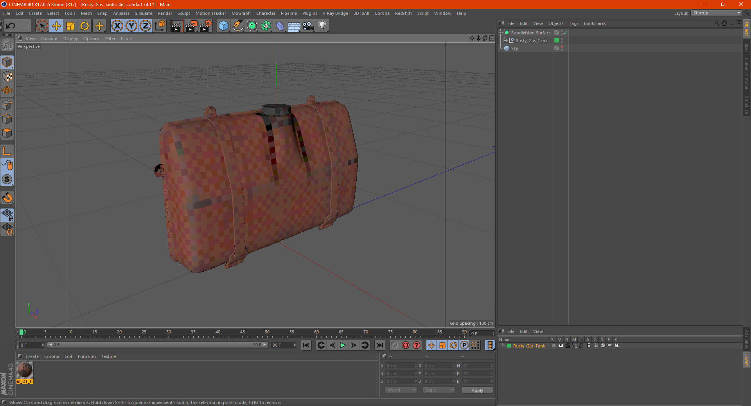Open the Deformer objects icon
Screen dimensions: 751x406
coord(280,26)
